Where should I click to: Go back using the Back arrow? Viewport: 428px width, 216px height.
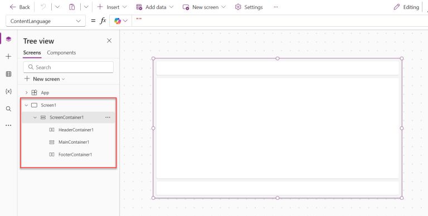click(20, 7)
